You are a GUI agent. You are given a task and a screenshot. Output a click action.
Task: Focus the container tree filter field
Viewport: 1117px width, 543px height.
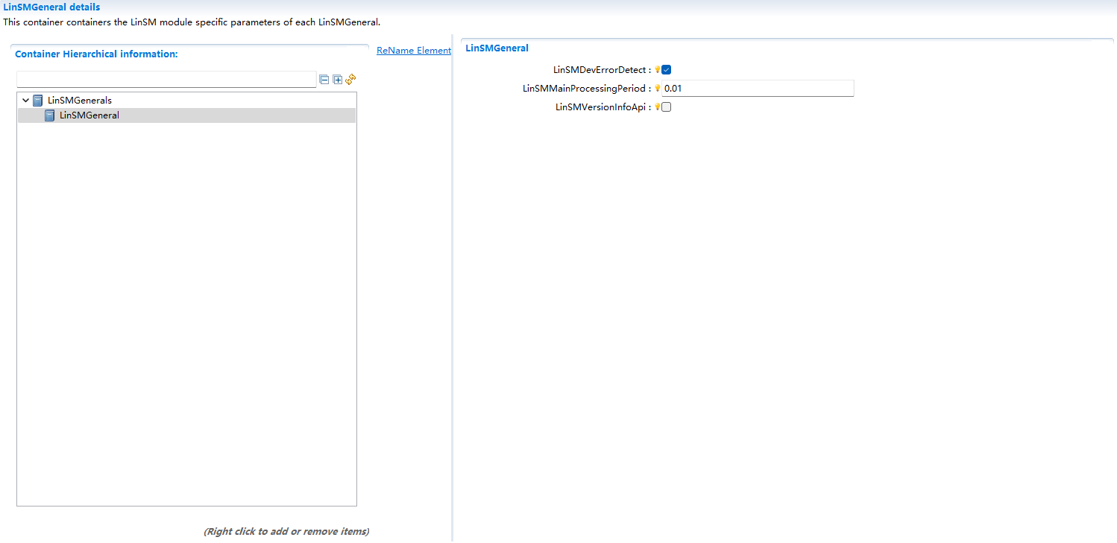pos(166,79)
